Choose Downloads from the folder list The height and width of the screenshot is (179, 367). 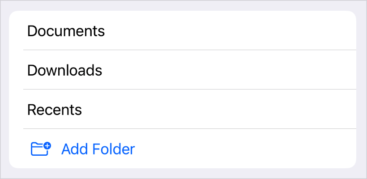[183, 69]
